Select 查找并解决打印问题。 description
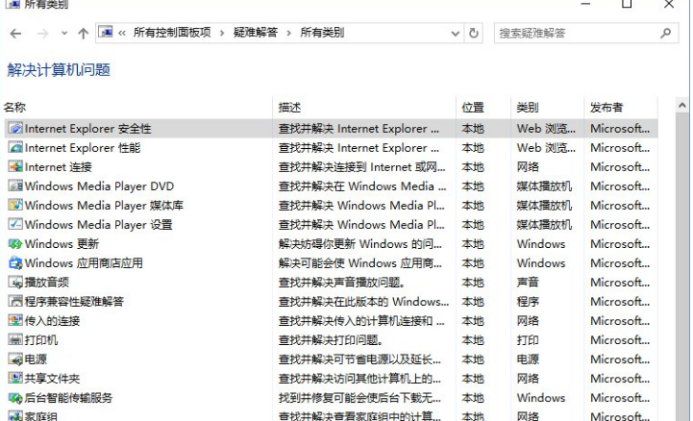This screenshot has height=421, width=693. pyautogui.click(x=330, y=339)
